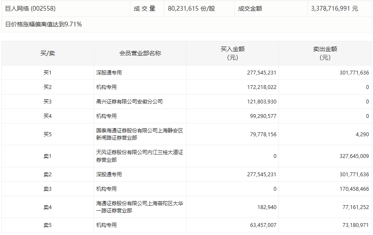Screen dimensions: 373x235
Task: Click 机构专用 in the 买4 row
Action: coord(106,116)
